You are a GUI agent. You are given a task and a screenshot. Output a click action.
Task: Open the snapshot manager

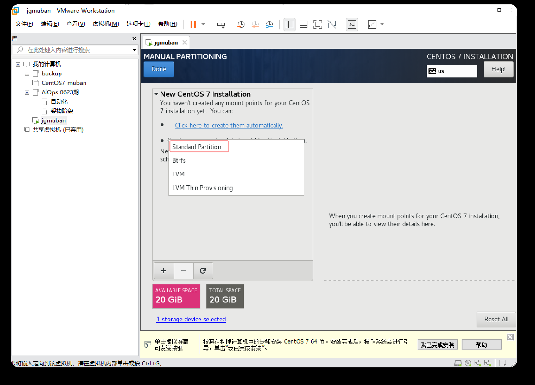[x=269, y=24]
